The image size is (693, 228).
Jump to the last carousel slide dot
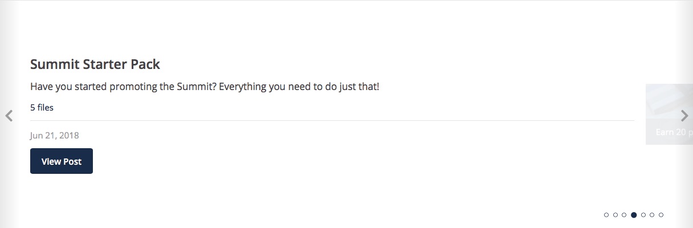point(661,215)
